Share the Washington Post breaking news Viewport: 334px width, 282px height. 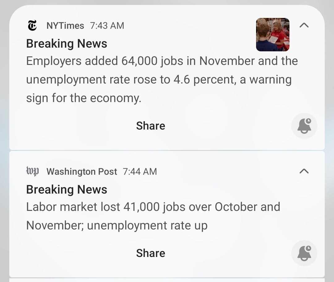pyautogui.click(x=151, y=253)
